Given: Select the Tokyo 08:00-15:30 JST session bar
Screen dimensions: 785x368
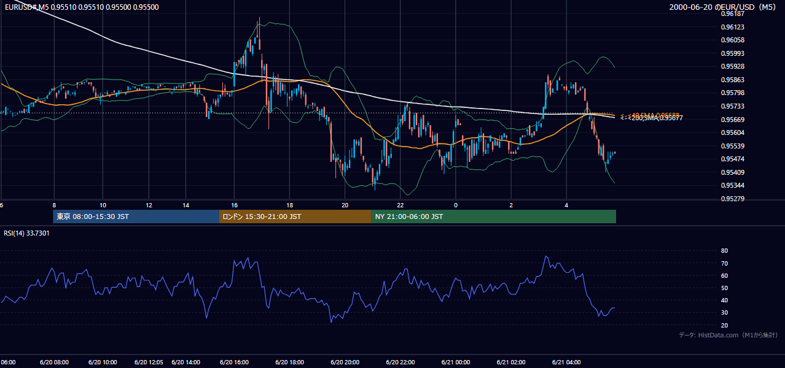Looking at the screenshot, I should [x=136, y=217].
